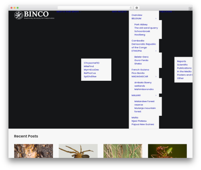The width and height of the screenshot is (201, 170).
Task: Open the ChrysomelID work group
Action: [92, 63]
